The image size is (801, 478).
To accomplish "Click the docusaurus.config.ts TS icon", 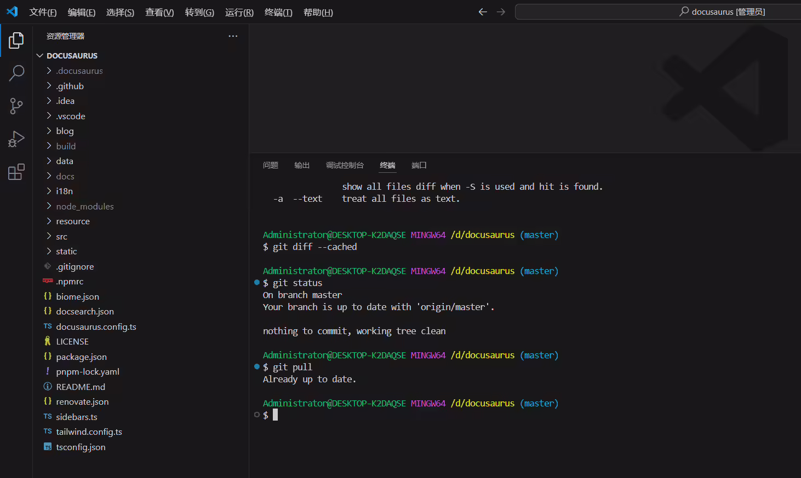I will 48,327.
